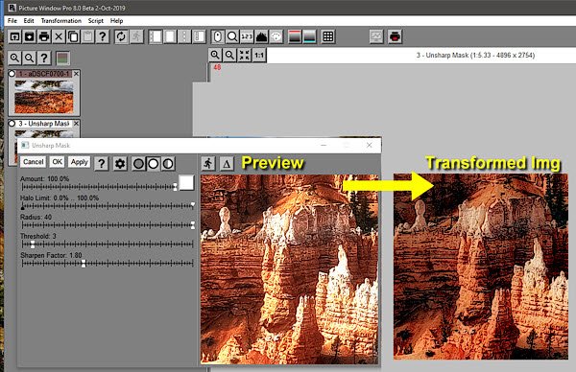This screenshot has width=576, height=372.
Task: Click the histogram icon in toolbar
Action: click(x=261, y=36)
